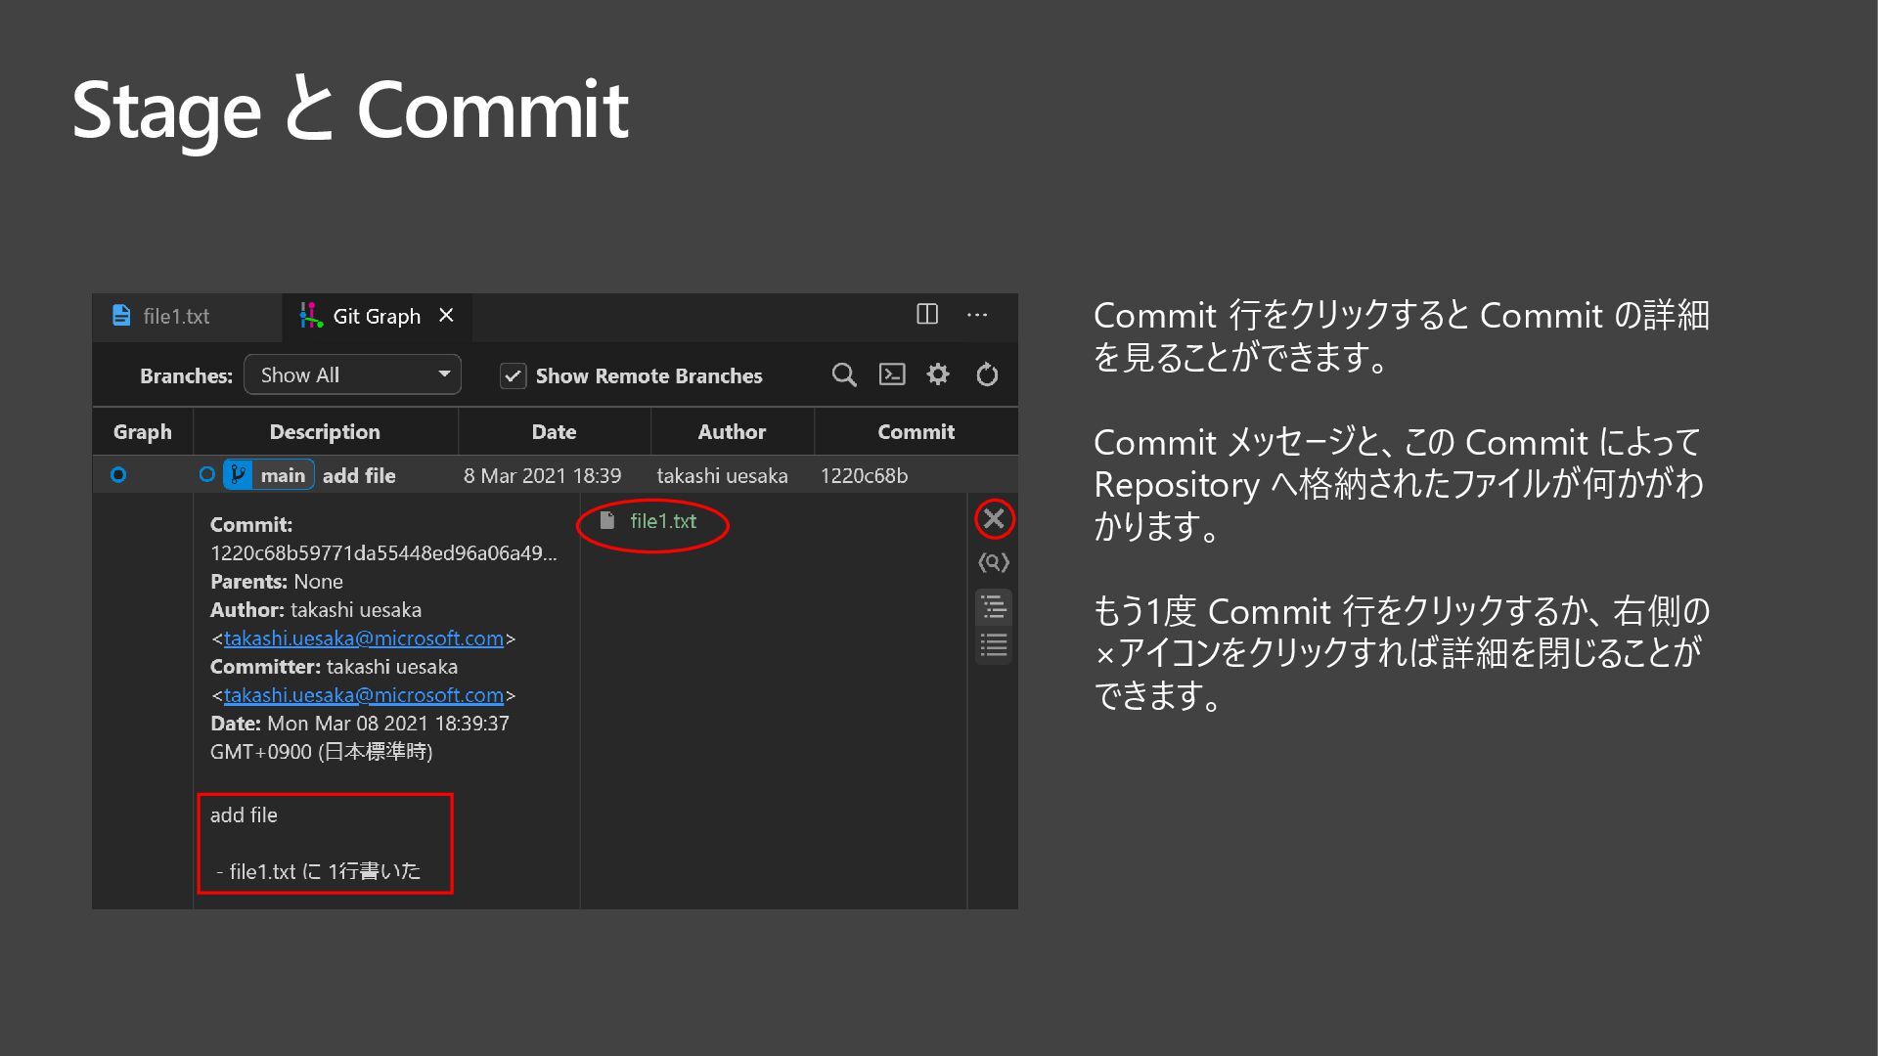Click the dropdown arrow of Branches selector
This screenshot has width=1878, height=1056.
click(444, 374)
